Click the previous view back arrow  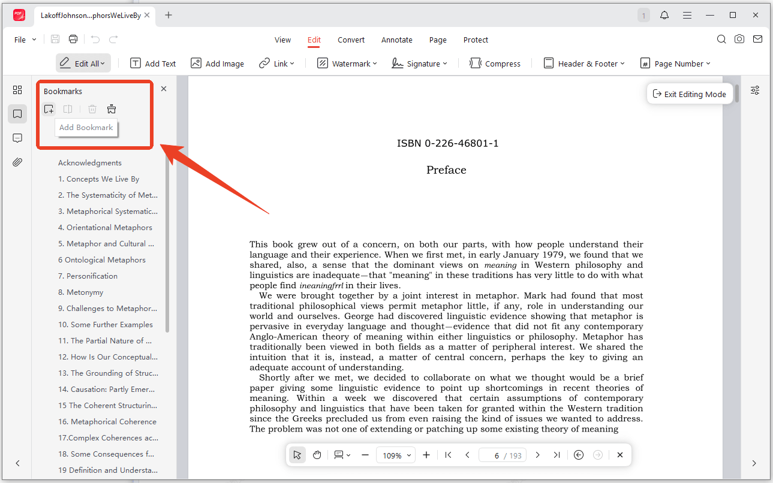[579, 455]
